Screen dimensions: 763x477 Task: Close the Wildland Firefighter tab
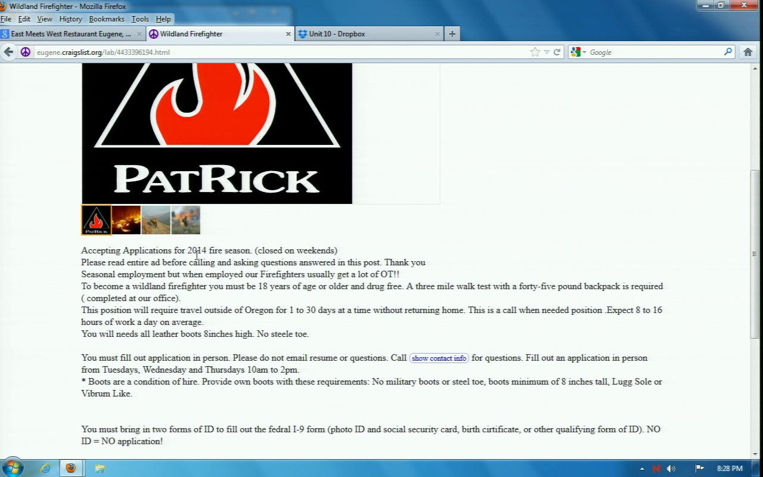tap(289, 34)
